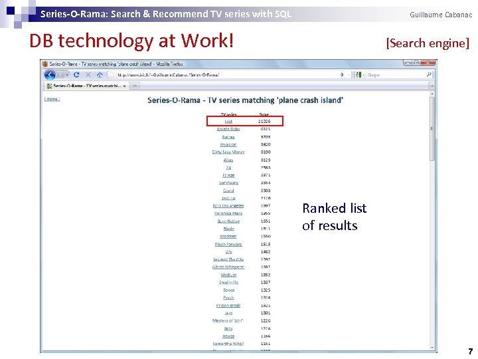This screenshot has width=478, height=359.
Task: Click the page vertical scrollbar thumb
Action: [432, 128]
